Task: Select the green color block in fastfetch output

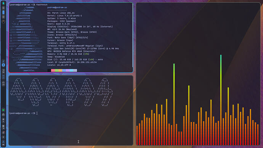Action: tap(57, 71)
